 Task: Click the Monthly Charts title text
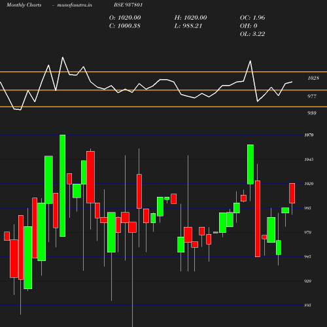24,5
